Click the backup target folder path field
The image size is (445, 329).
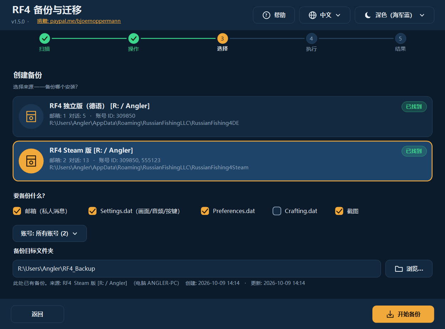[197, 269]
